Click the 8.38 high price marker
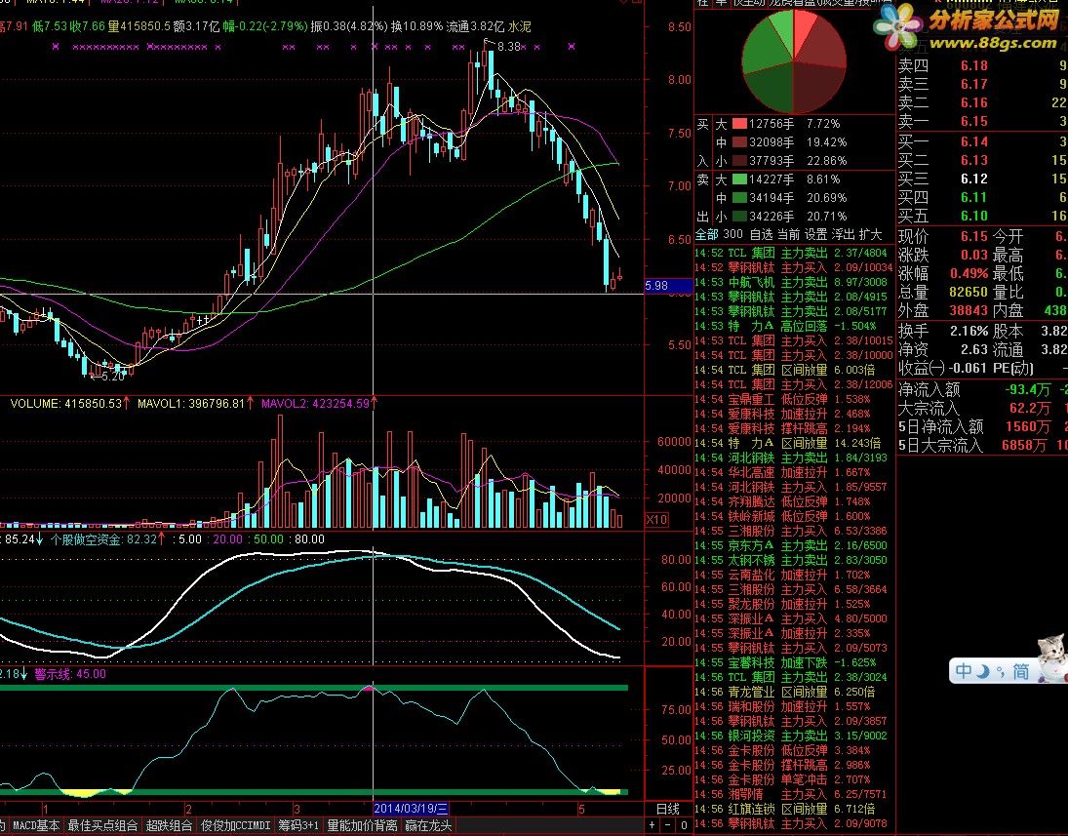The height and width of the screenshot is (836, 1068). (x=509, y=46)
